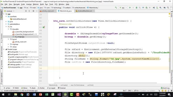The width and height of the screenshot is (173, 97).
Task: Expand the java folder
Action: click(x=6, y=22)
